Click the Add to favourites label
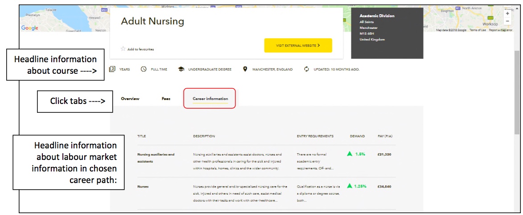523x215 pixels. 141,49
